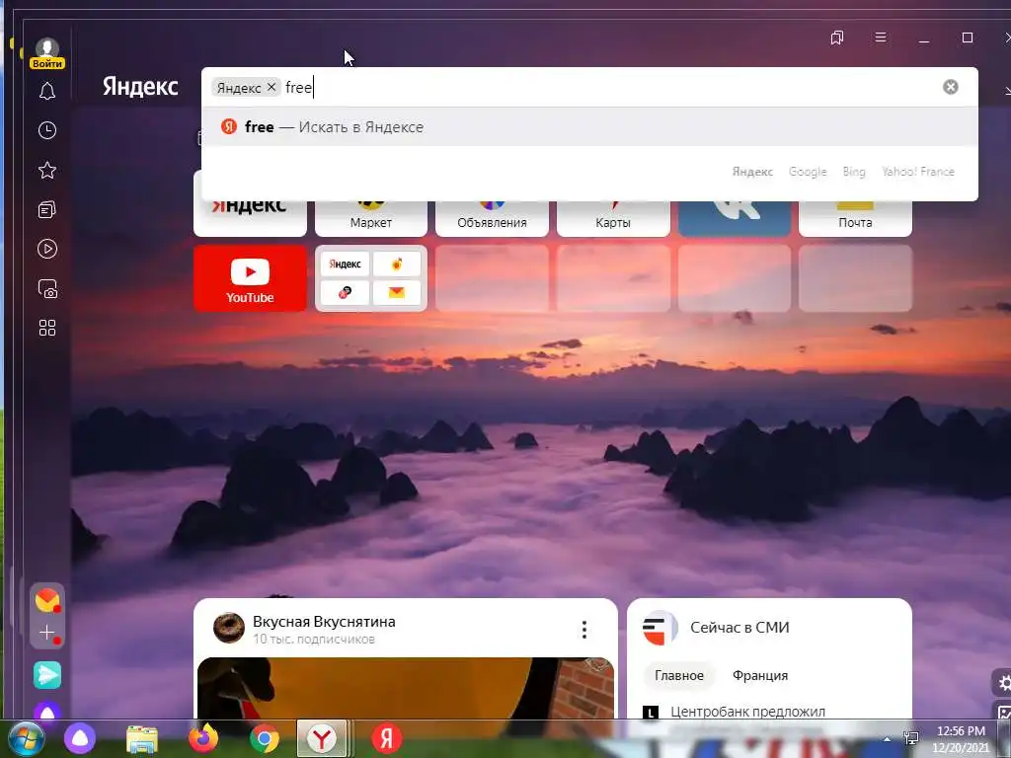Open the Маркет tile
1011x758 pixels.
[371, 218]
